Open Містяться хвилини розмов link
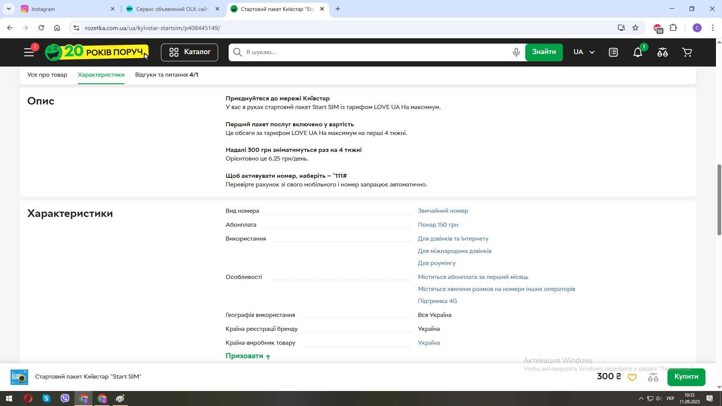The width and height of the screenshot is (722, 406). [x=496, y=289]
